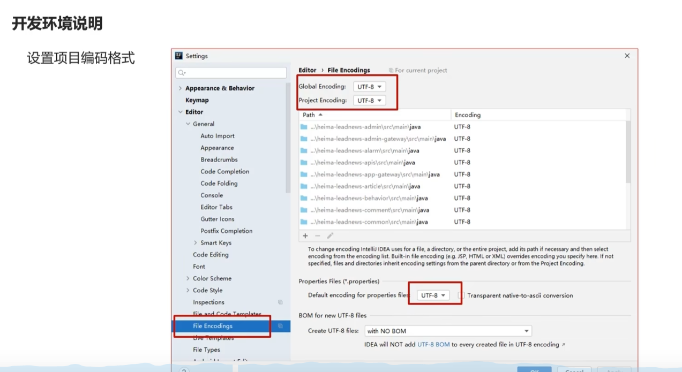Click the sort arrow in the Path column header
682x372 pixels.
320,115
